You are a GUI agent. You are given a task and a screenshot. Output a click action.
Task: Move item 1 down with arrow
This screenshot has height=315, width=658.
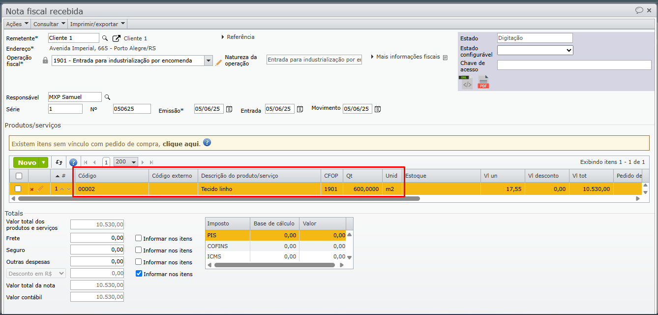(x=69, y=189)
